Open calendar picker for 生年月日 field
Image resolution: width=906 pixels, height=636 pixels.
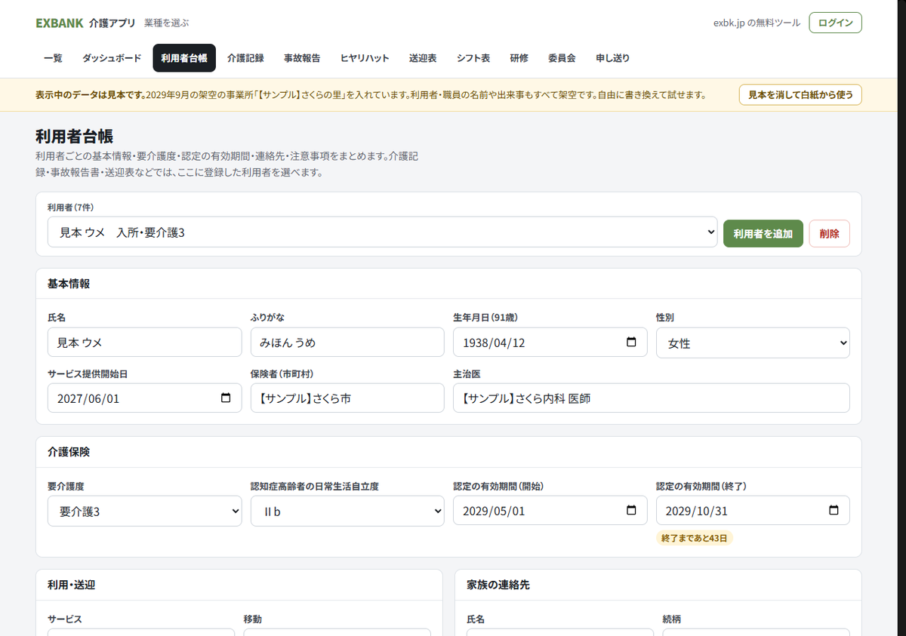(x=631, y=343)
